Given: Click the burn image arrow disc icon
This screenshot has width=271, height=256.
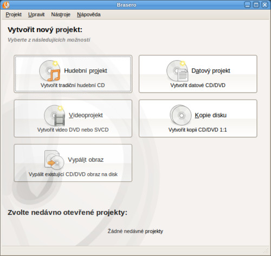Looking at the screenshot, I should click(54, 160).
